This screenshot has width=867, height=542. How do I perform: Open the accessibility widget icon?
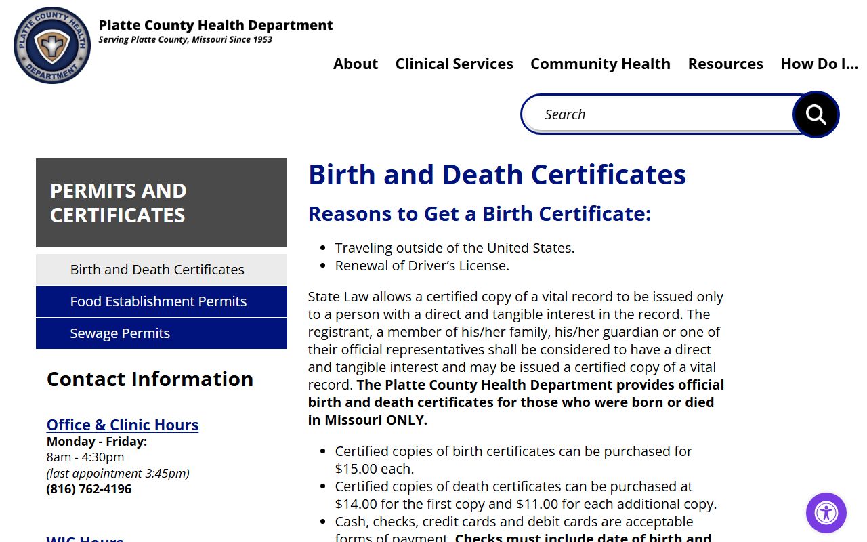tap(826, 513)
